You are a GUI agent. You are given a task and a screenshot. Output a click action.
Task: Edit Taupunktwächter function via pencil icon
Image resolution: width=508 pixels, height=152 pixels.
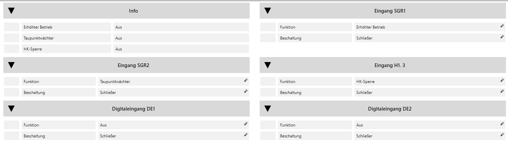click(246, 80)
